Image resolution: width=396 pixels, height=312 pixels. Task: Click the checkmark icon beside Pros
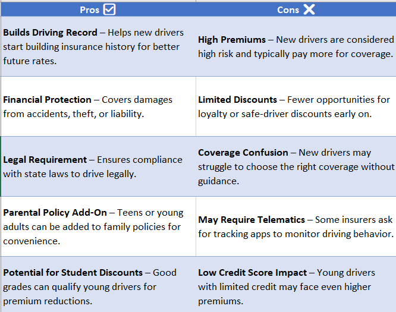(x=109, y=10)
